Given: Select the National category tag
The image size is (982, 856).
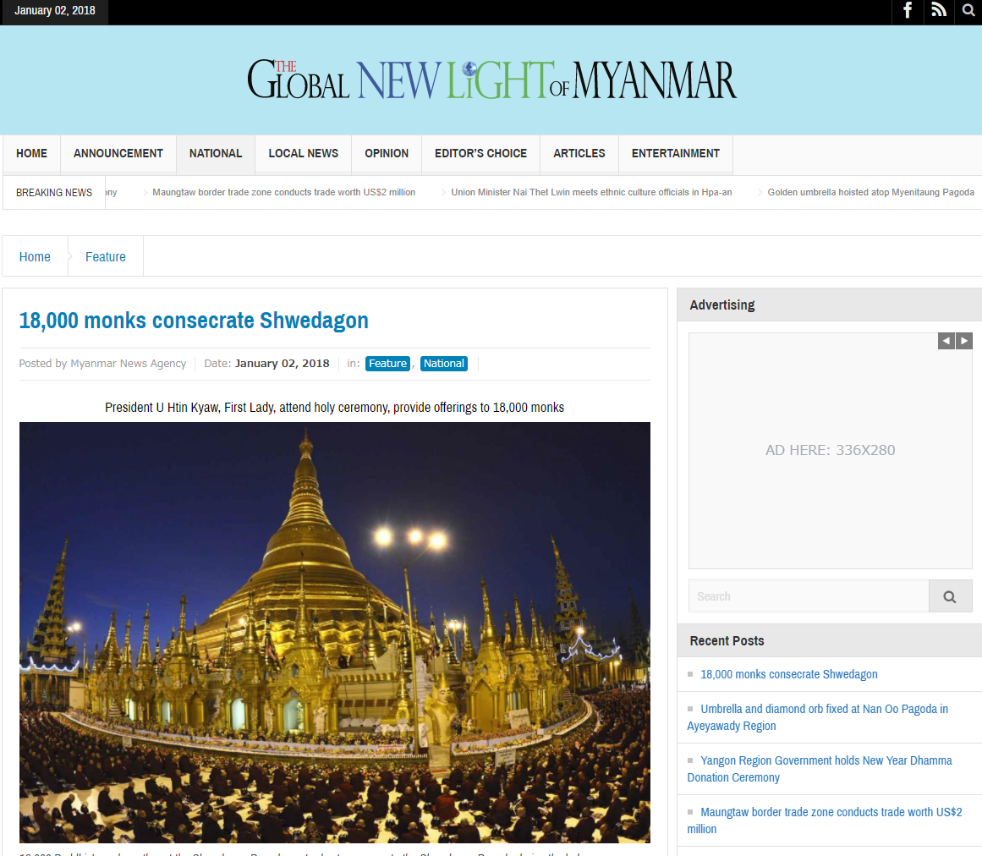Looking at the screenshot, I should (x=444, y=363).
